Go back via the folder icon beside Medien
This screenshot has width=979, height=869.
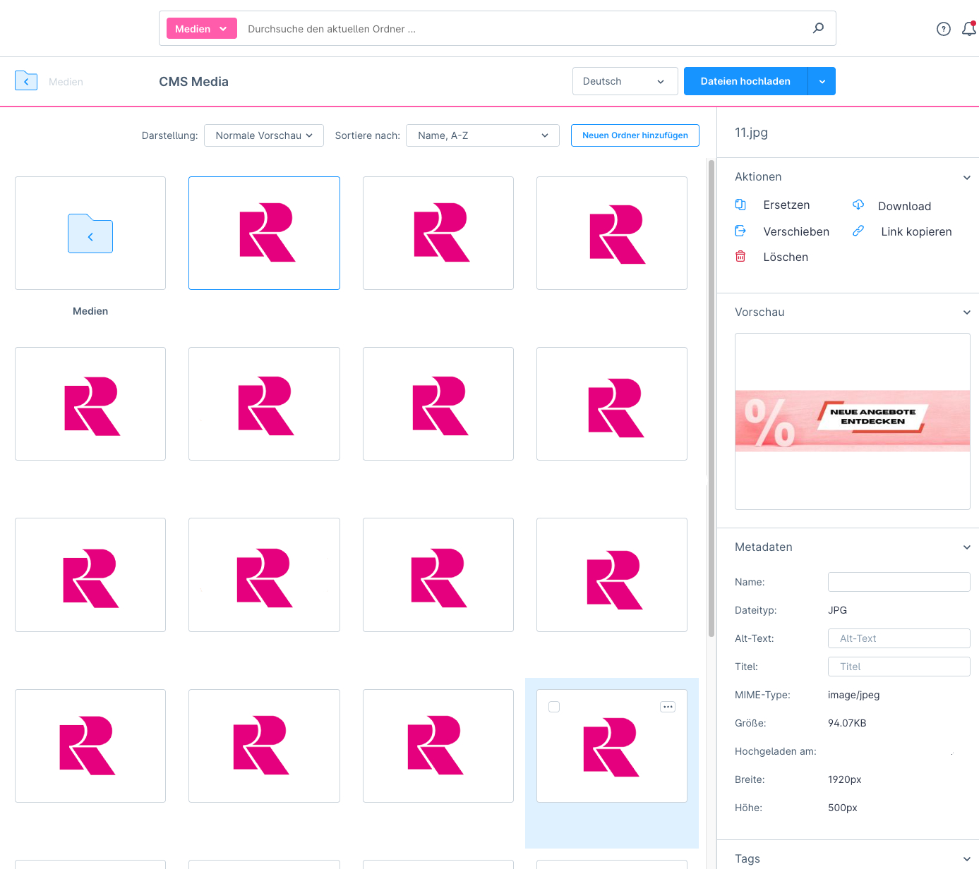[x=26, y=80]
